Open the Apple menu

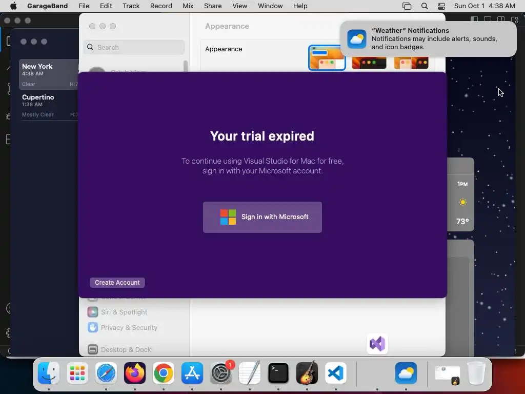click(x=13, y=6)
